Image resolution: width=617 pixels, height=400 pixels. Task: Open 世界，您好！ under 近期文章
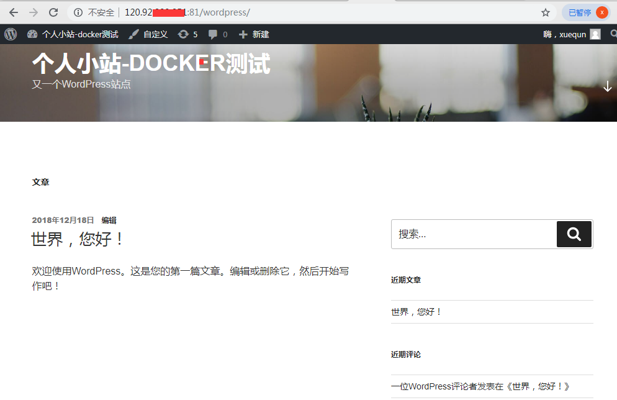click(x=417, y=312)
